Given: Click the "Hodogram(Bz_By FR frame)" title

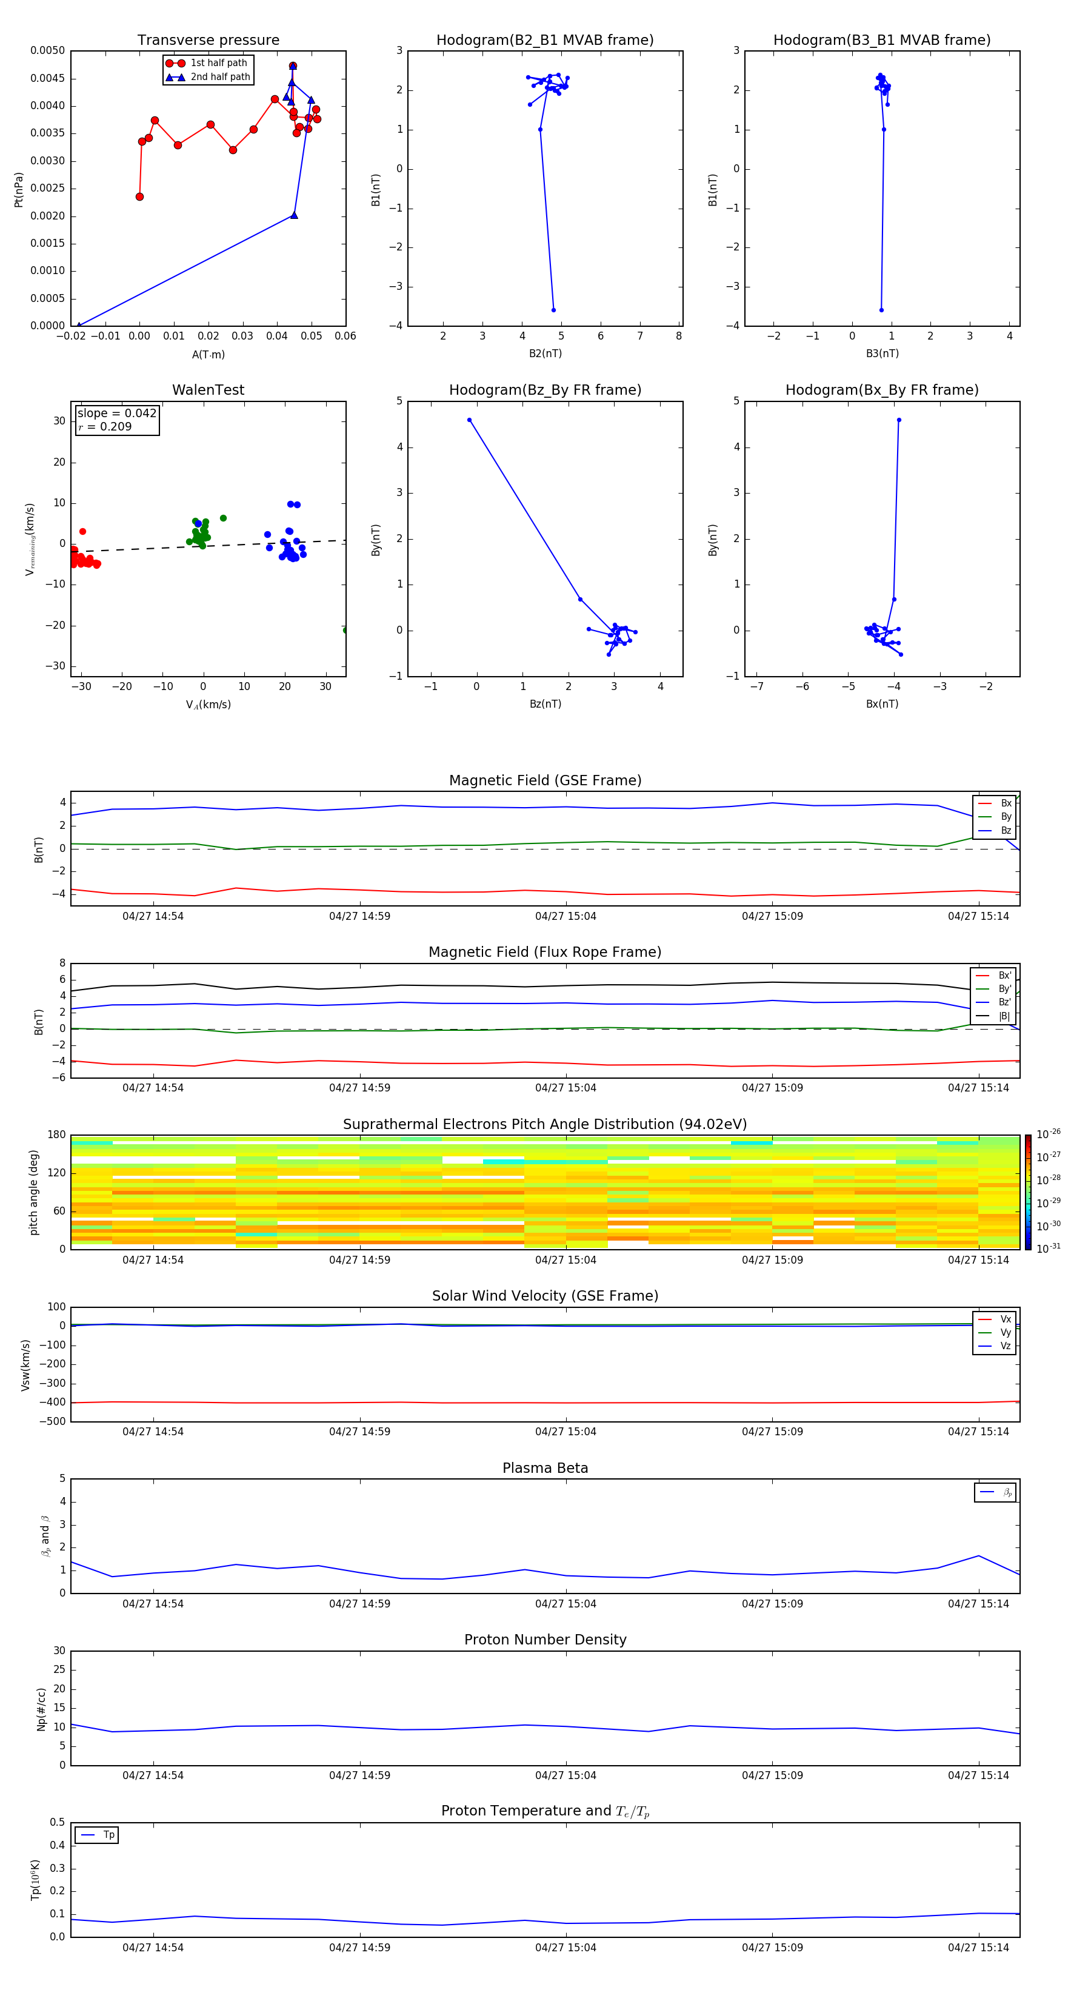Looking at the screenshot, I should 544,390.
